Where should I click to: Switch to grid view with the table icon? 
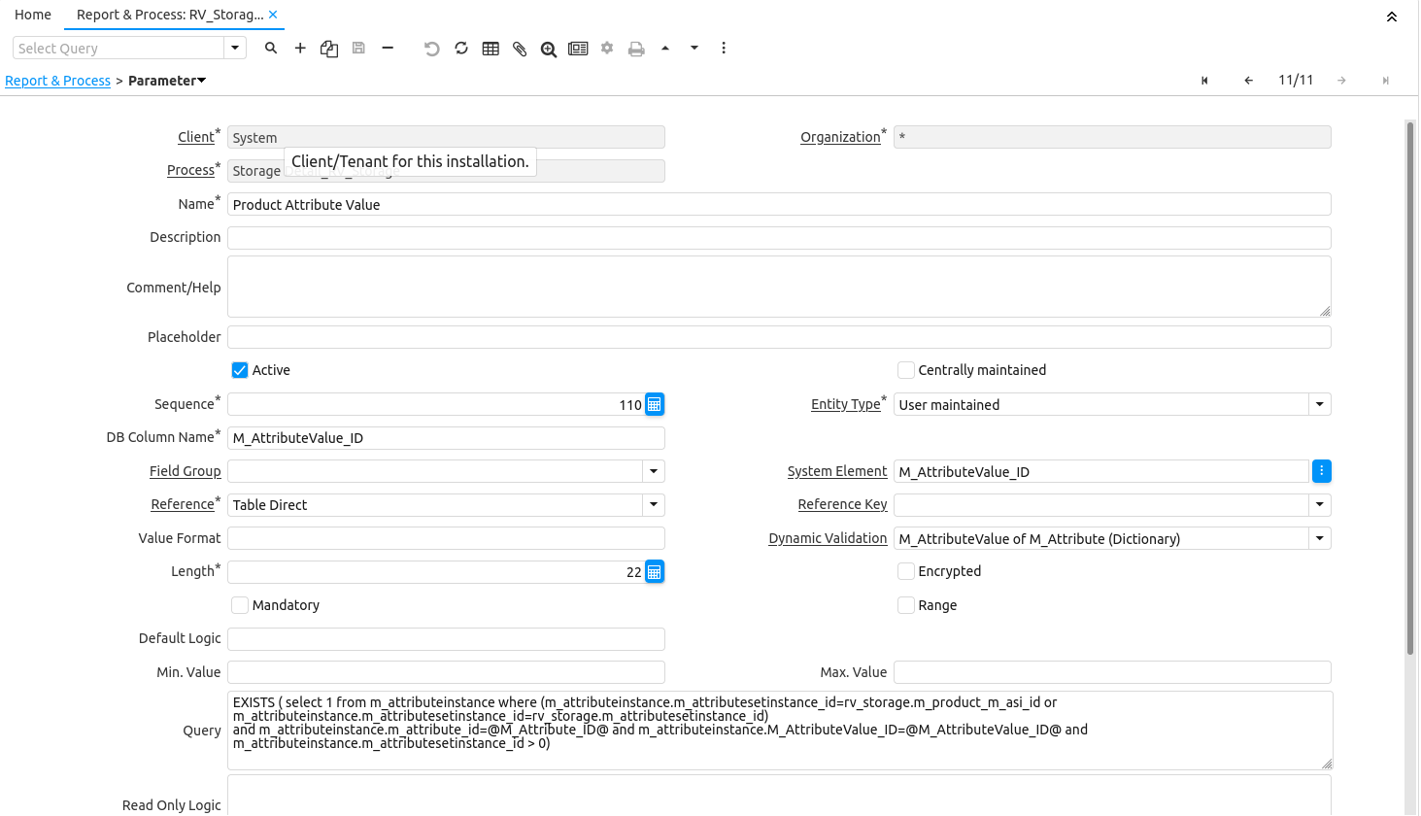click(491, 48)
